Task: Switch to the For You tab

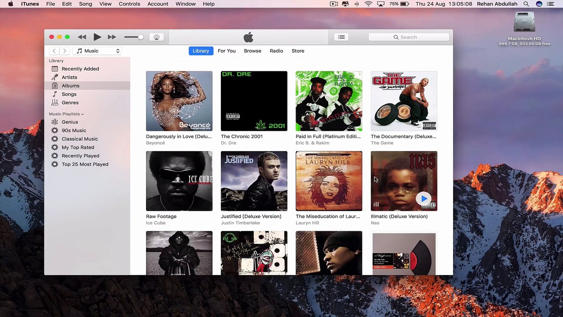Action: point(227,51)
